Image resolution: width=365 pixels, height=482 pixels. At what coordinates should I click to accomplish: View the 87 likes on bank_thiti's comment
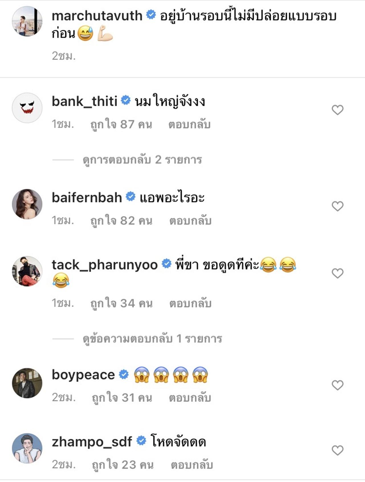121,125
